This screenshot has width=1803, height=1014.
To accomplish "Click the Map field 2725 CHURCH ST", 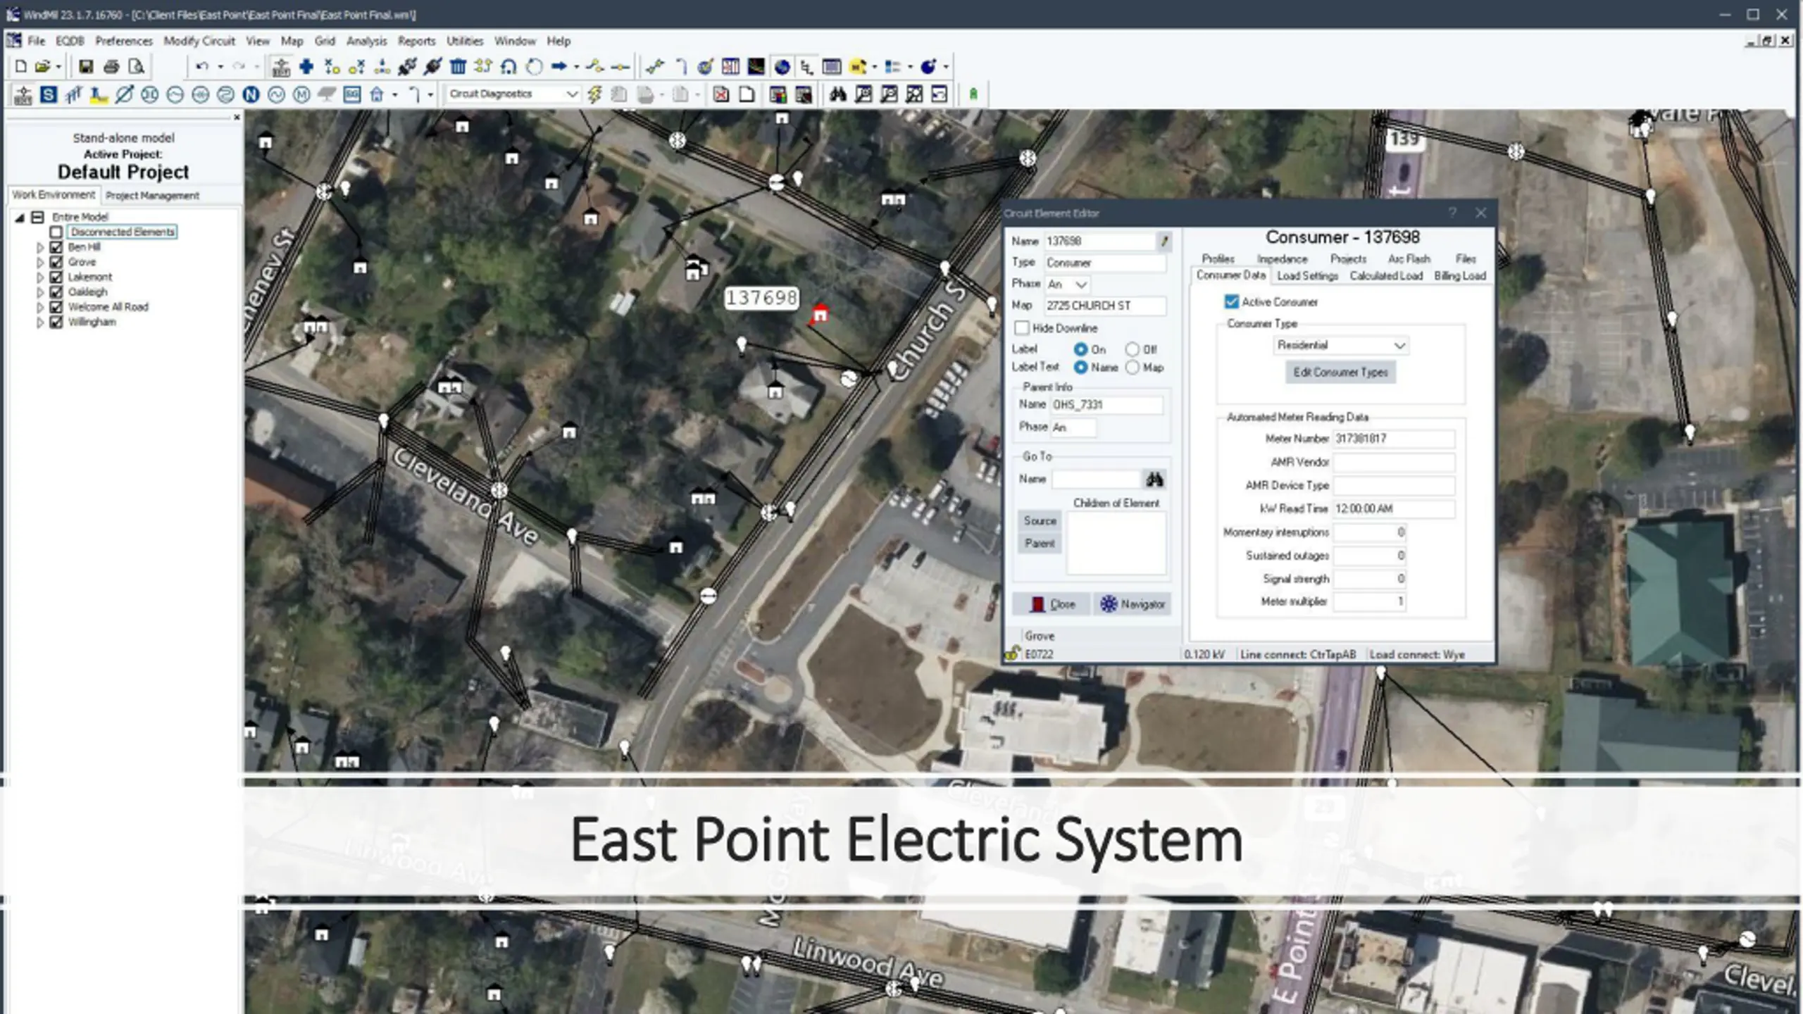I will (x=1105, y=306).
